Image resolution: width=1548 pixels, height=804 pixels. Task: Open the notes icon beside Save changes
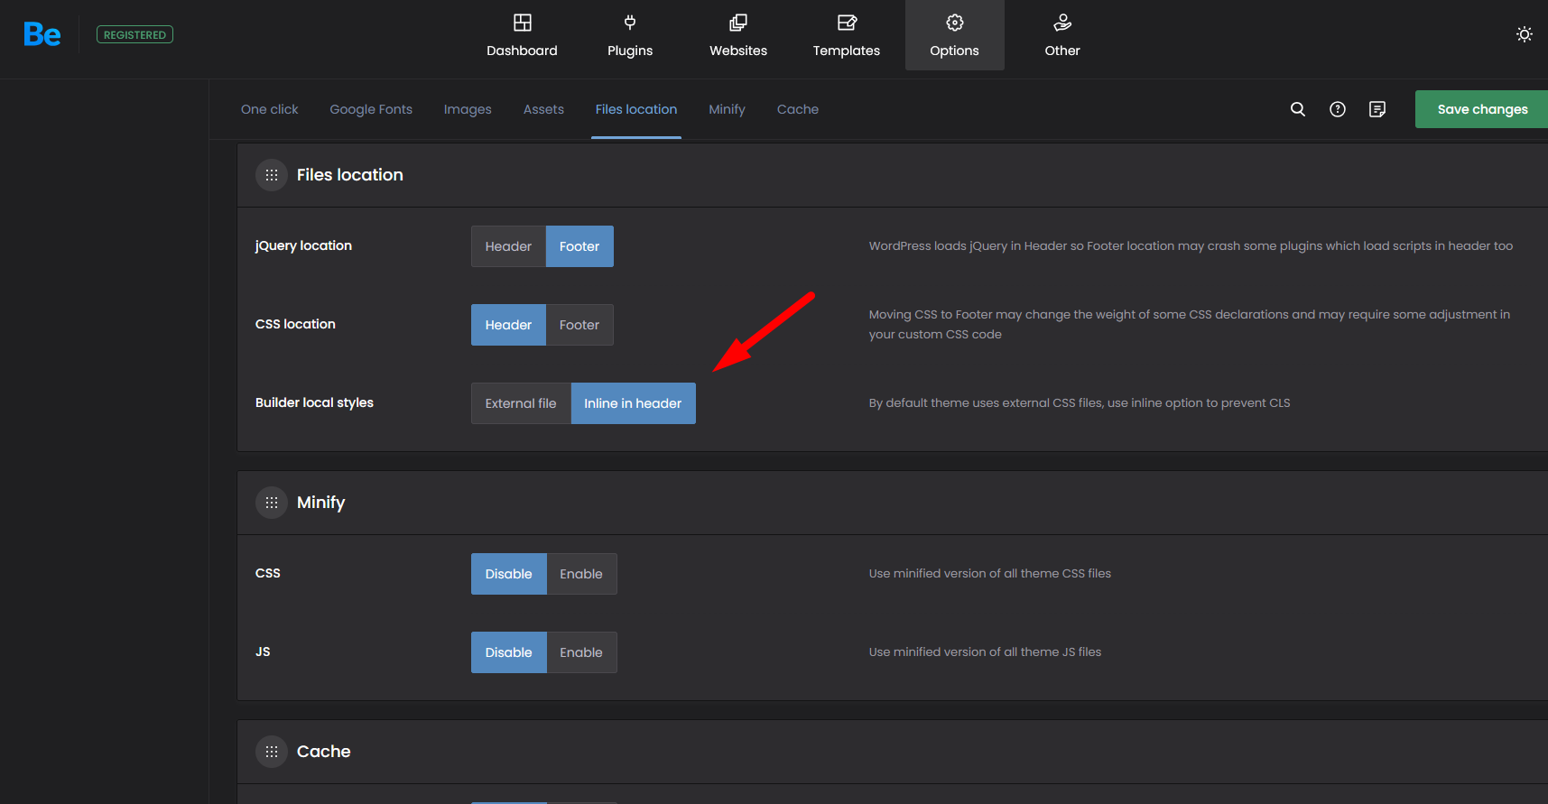coord(1377,109)
